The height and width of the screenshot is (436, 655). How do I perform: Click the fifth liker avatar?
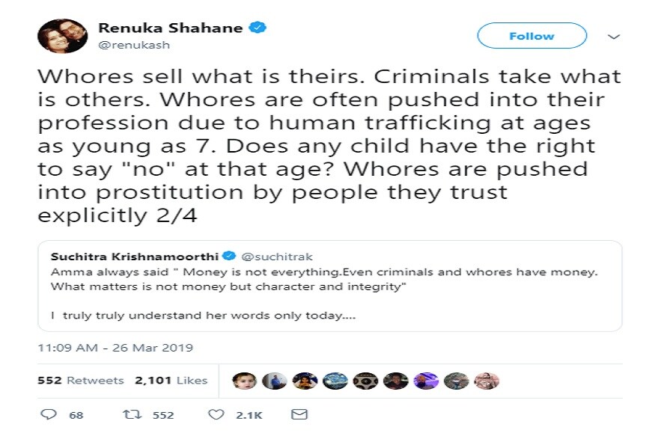366,381
